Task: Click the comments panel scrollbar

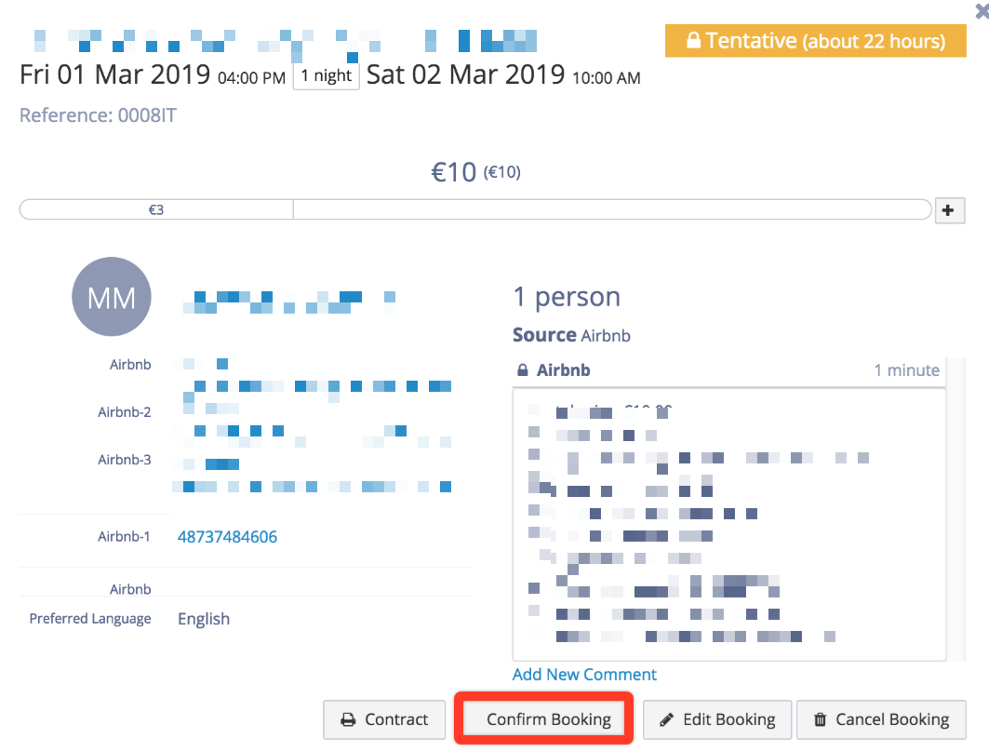Action: click(956, 509)
